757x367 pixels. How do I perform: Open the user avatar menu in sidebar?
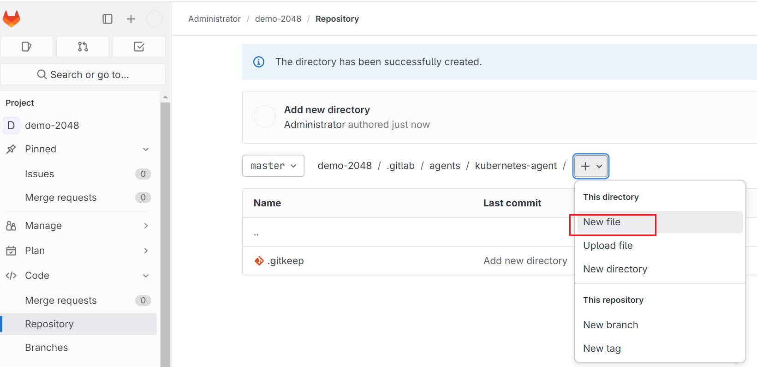point(155,19)
